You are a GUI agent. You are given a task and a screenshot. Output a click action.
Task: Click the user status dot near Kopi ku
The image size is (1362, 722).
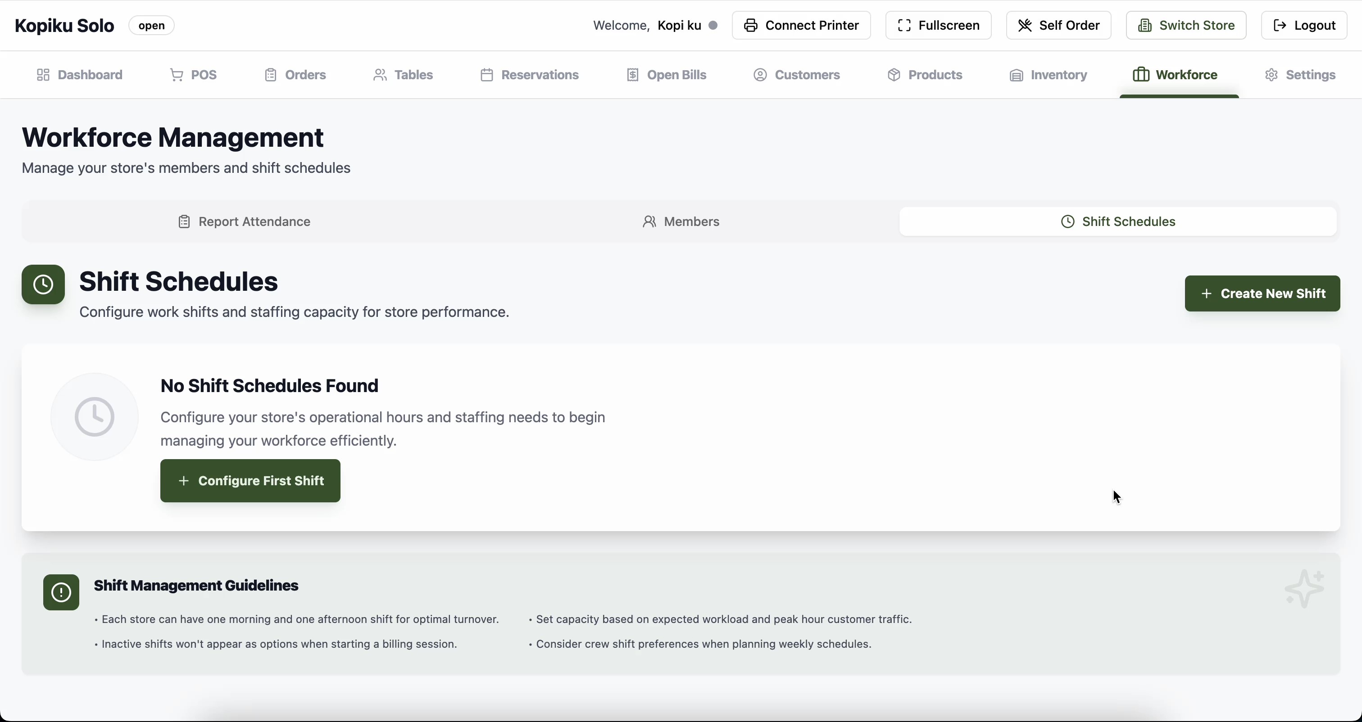[713, 25]
